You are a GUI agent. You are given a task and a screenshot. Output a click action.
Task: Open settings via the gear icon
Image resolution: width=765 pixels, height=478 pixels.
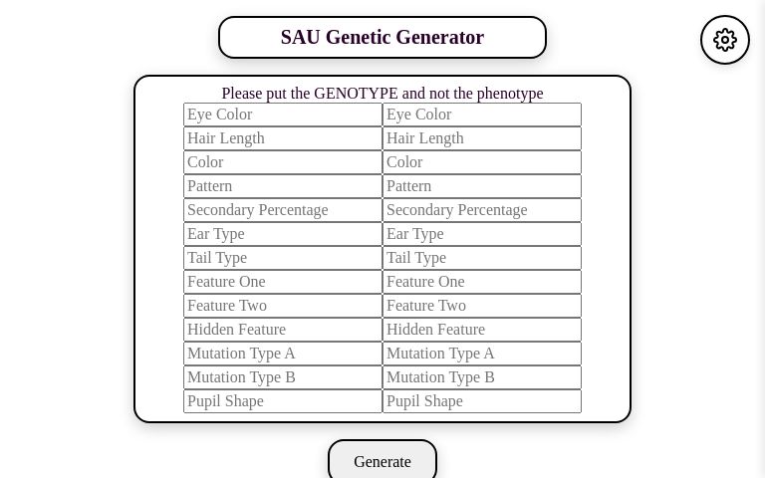click(724, 40)
